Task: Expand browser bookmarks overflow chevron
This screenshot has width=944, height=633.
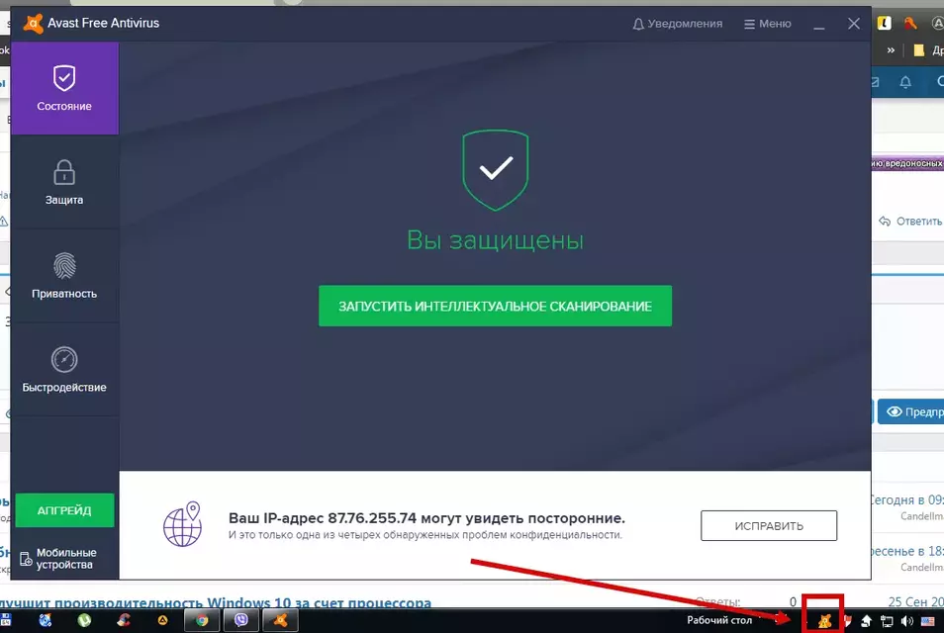Action: pos(891,50)
